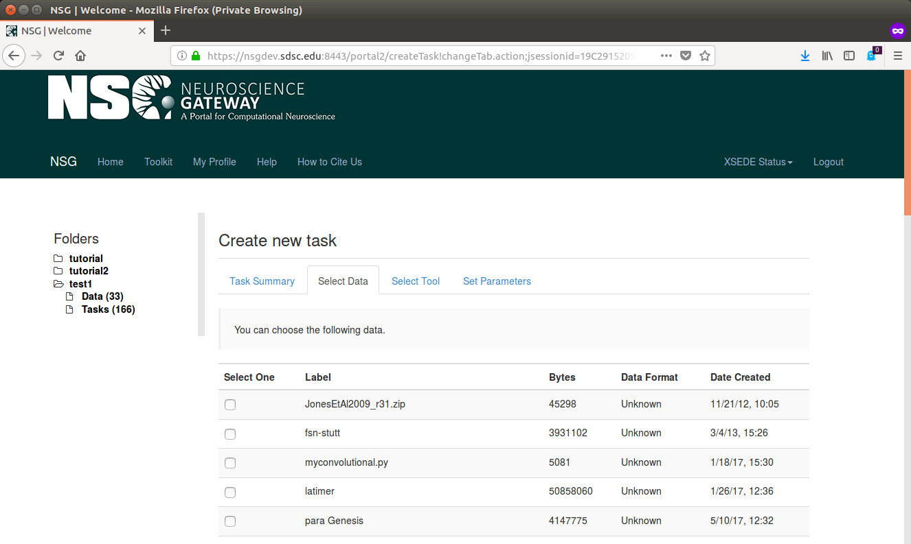Open How to Cite Us link

click(x=330, y=162)
